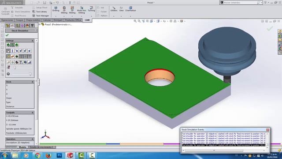Click the green segment of simulation timeline
The width and height of the screenshot is (282, 159).
click(x=73, y=144)
